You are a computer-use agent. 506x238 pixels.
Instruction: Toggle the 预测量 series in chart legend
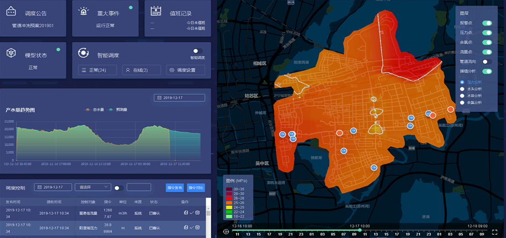[x=118, y=110]
